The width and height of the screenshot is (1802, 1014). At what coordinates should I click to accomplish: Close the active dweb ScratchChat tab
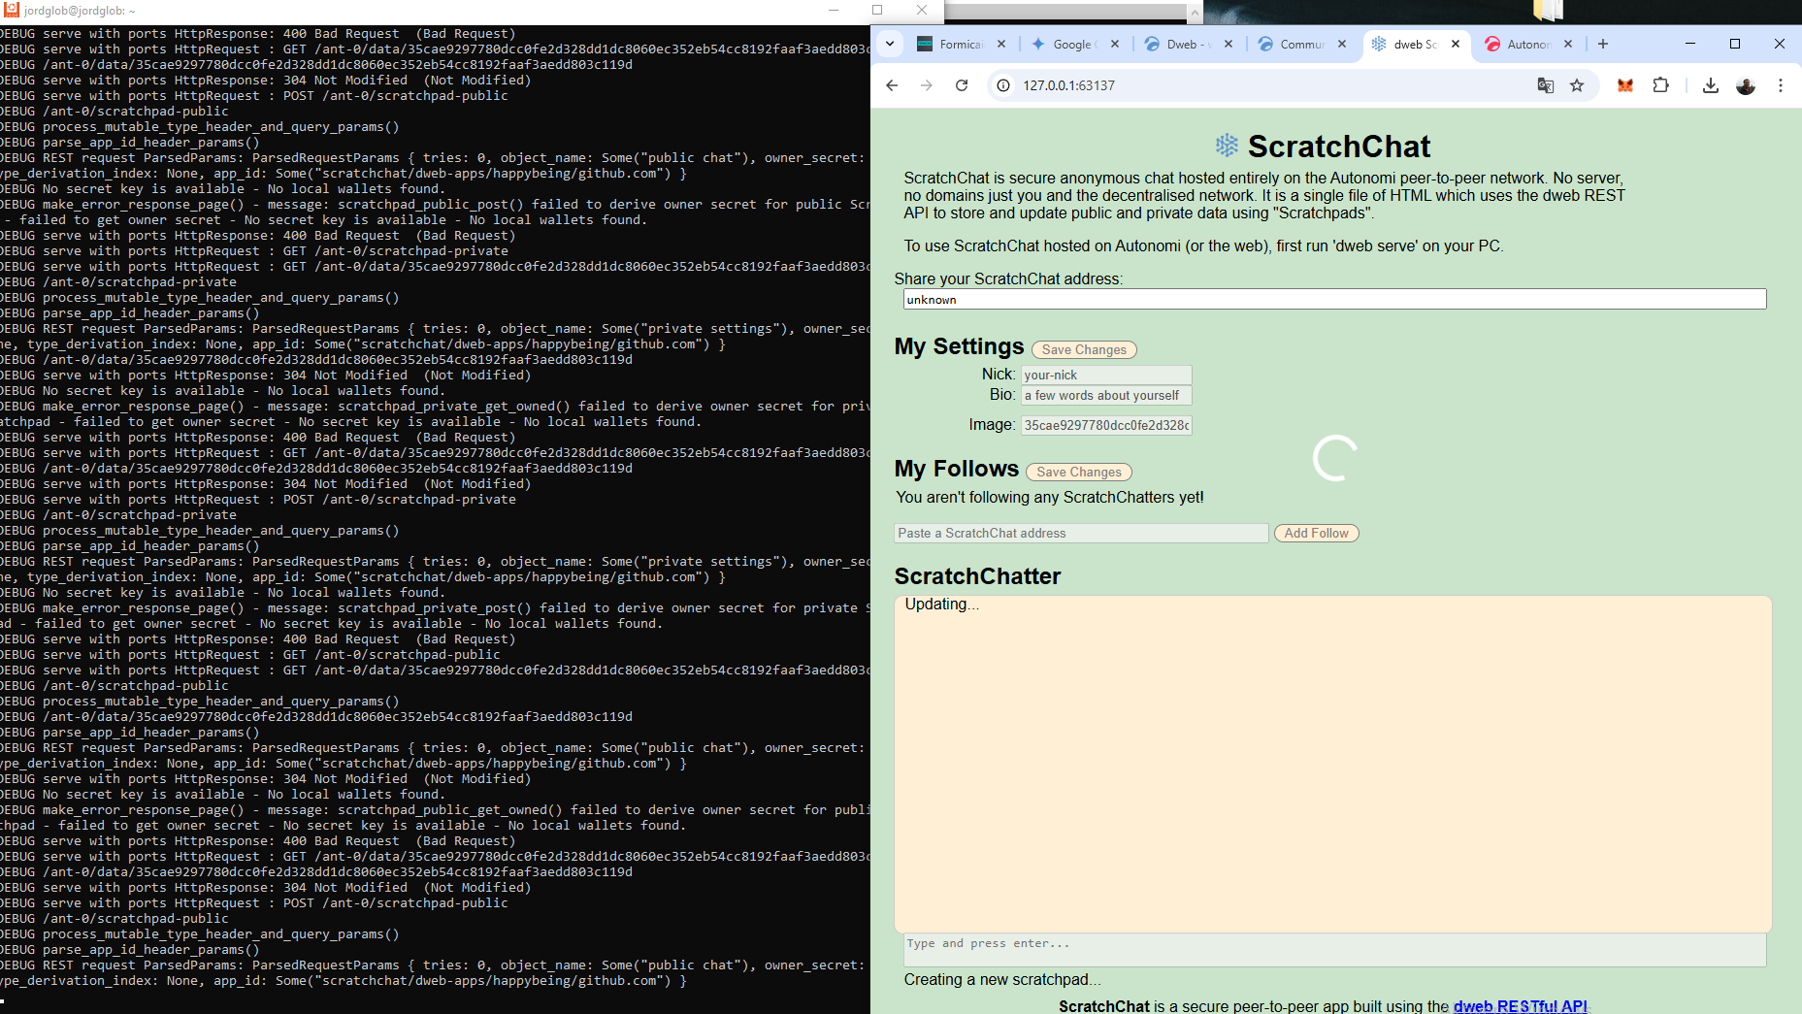(1456, 44)
